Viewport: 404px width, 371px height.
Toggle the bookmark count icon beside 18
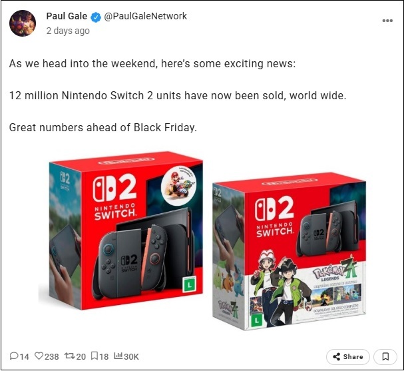pos(95,356)
